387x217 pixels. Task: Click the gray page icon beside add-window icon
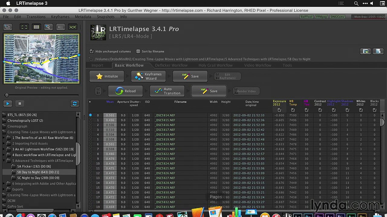[x=378, y=51]
